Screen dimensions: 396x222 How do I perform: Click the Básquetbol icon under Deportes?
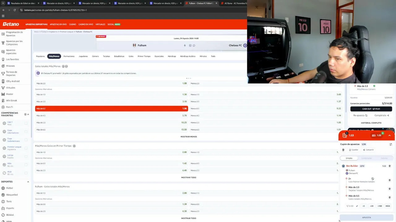[3, 195]
